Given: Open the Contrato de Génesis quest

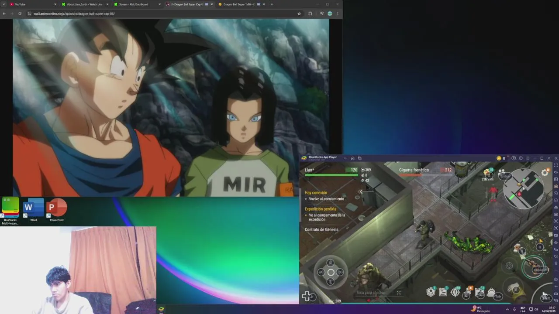Looking at the screenshot, I should click(321, 229).
